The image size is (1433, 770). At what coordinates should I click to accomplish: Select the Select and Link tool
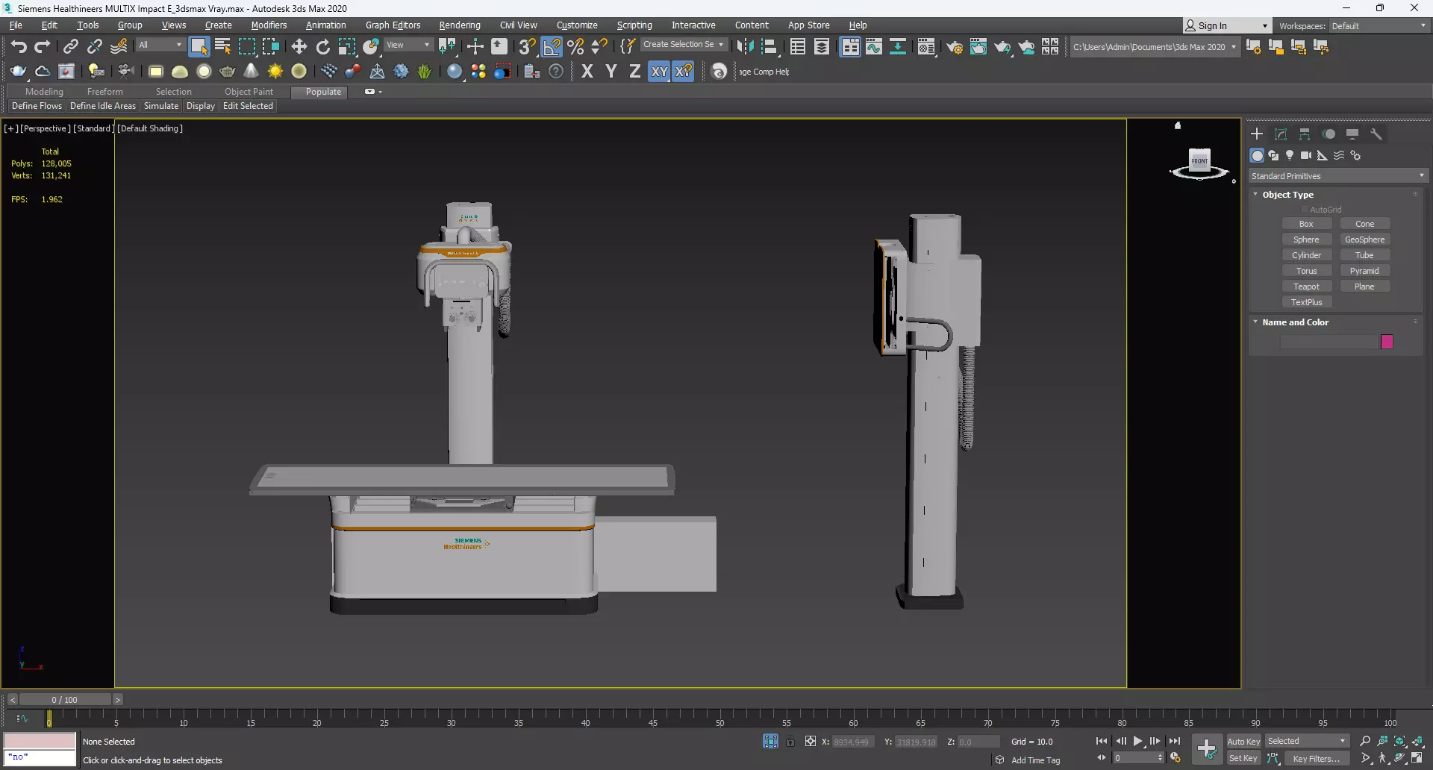[70, 47]
